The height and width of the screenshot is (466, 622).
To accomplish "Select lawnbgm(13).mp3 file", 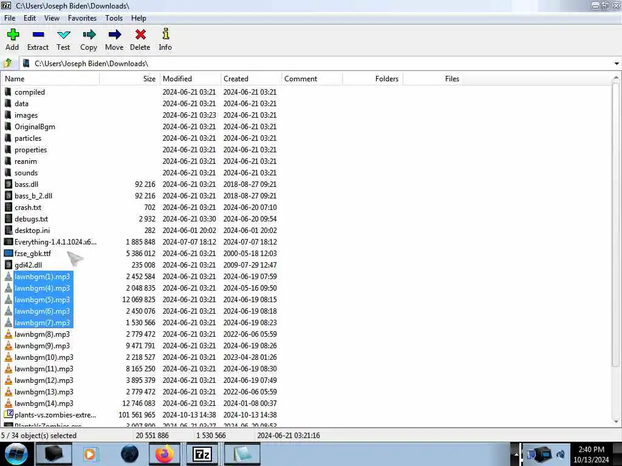I will pyautogui.click(x=44, y=391).
